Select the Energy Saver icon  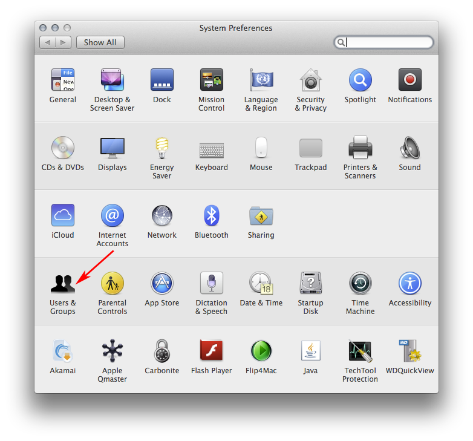(161, 148)
